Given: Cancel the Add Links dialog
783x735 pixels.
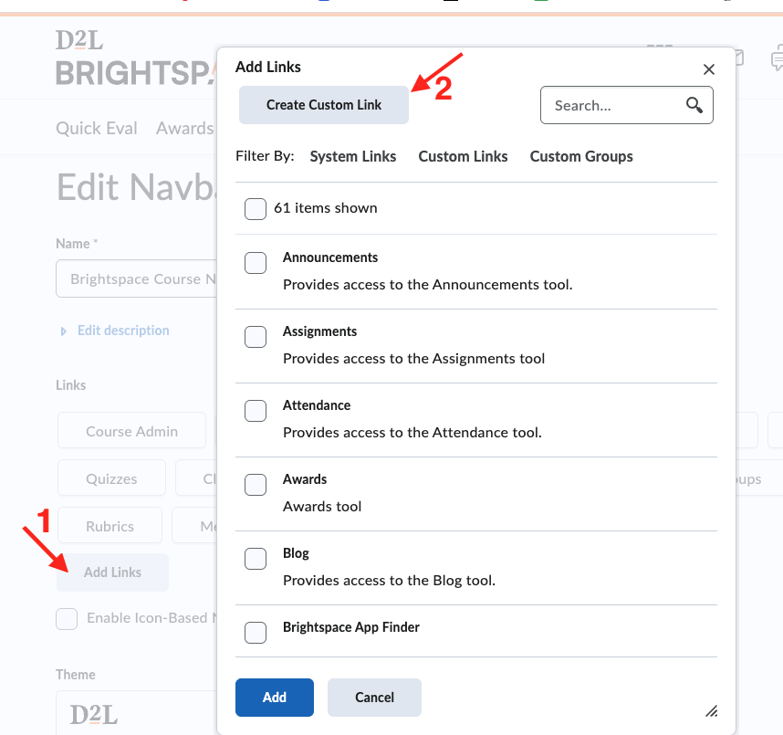Looking at the screenshot, I should [374, 697].
